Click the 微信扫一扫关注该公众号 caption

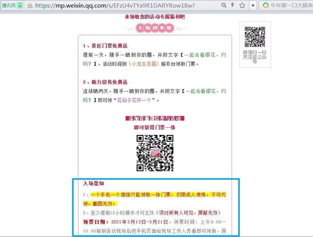(255, 57)
